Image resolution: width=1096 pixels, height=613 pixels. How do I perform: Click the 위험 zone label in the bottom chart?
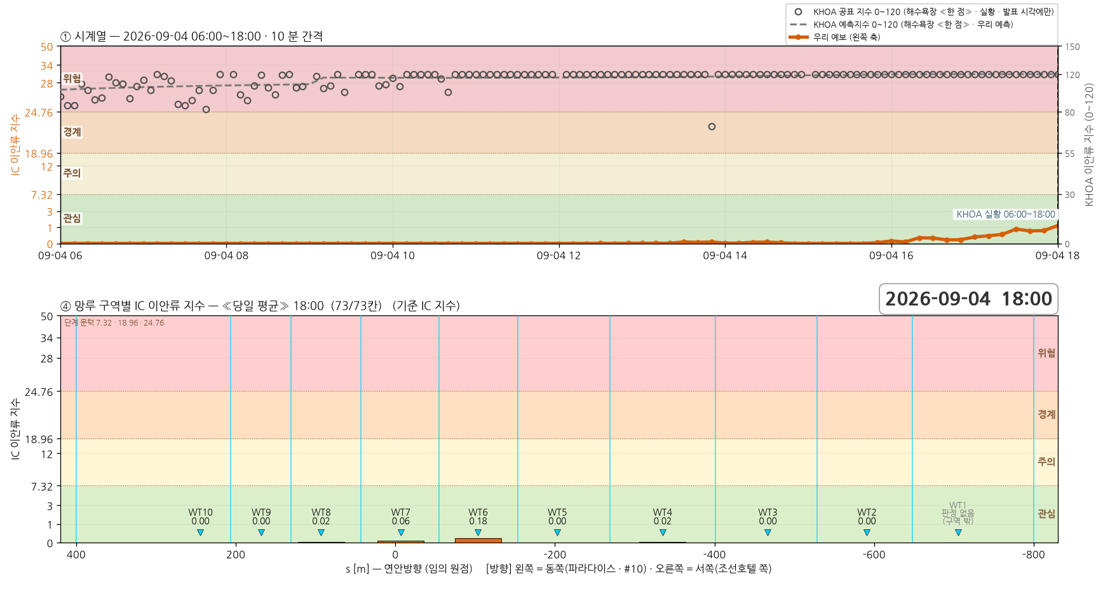(x=1046, y=353)
